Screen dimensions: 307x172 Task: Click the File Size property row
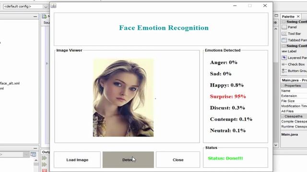click(294, 101)
